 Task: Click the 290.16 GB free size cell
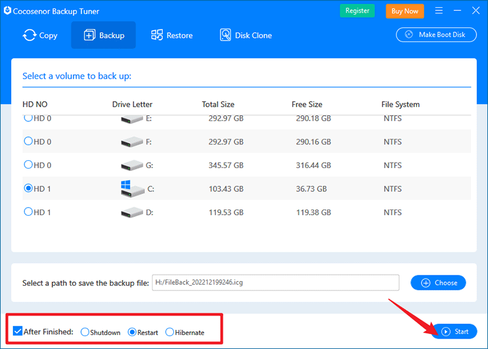tap(314, 142)
